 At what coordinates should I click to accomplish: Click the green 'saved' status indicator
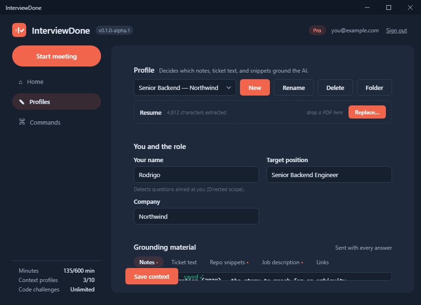click(194, 277)
